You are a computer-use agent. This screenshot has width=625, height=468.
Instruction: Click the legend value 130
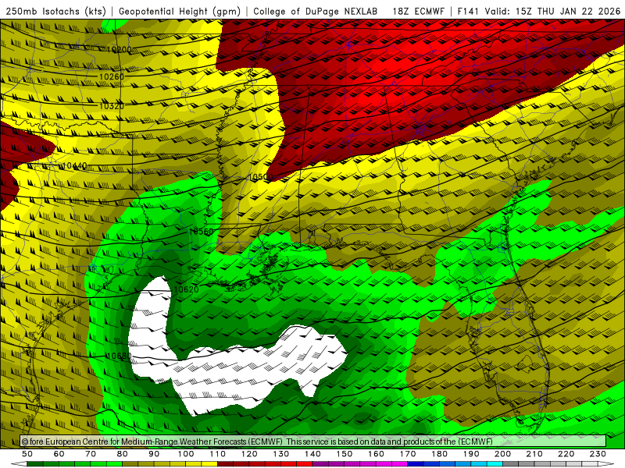click(281, 454)
